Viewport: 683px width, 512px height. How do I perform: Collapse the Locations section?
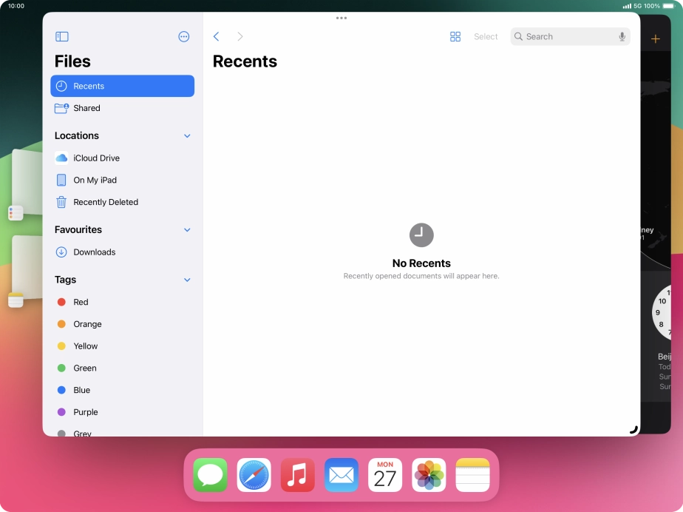pos(186,135)
